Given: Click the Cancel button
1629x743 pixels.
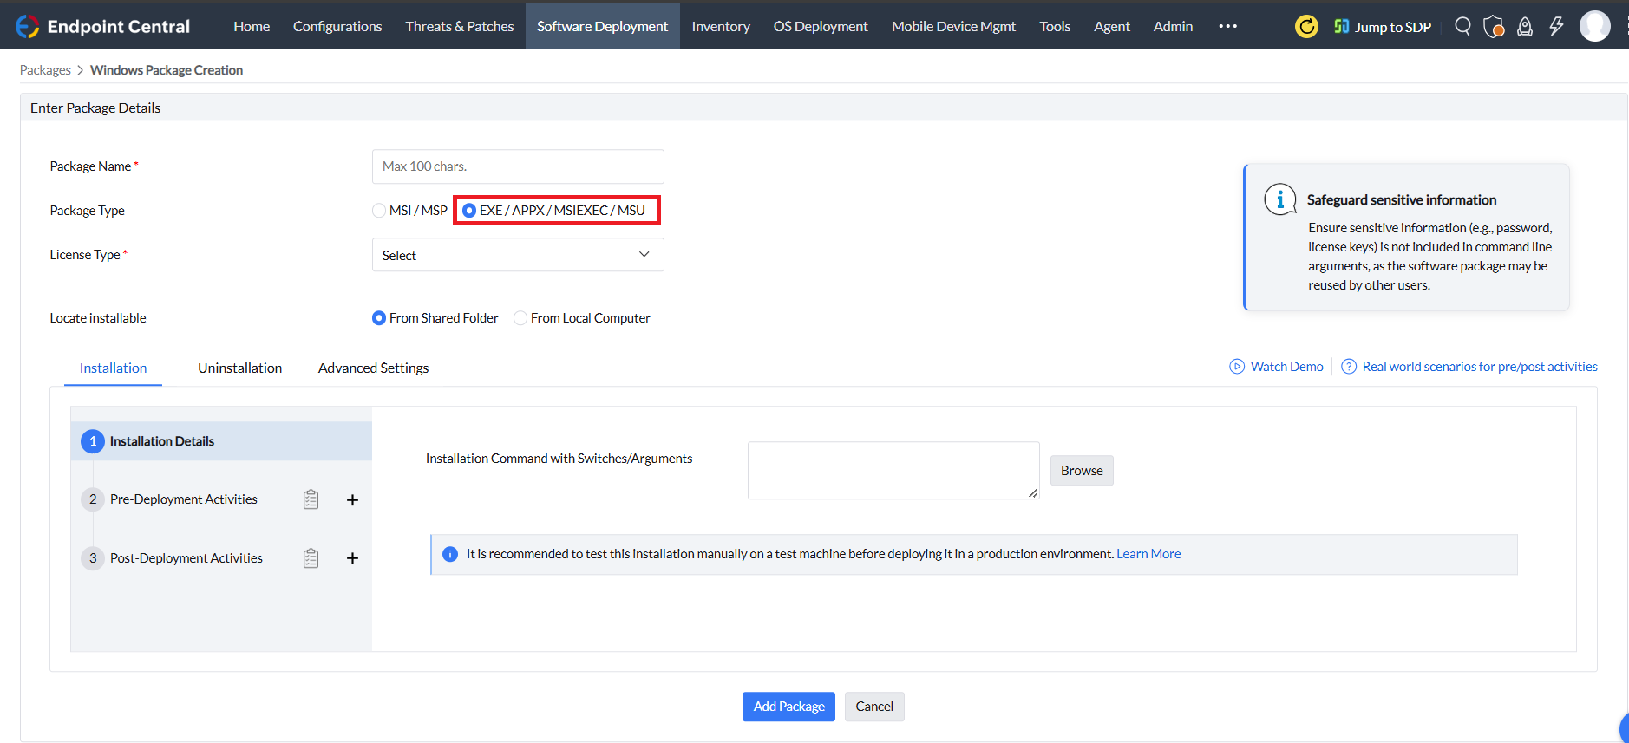Looking at the screenshot, I should [874, 707].
